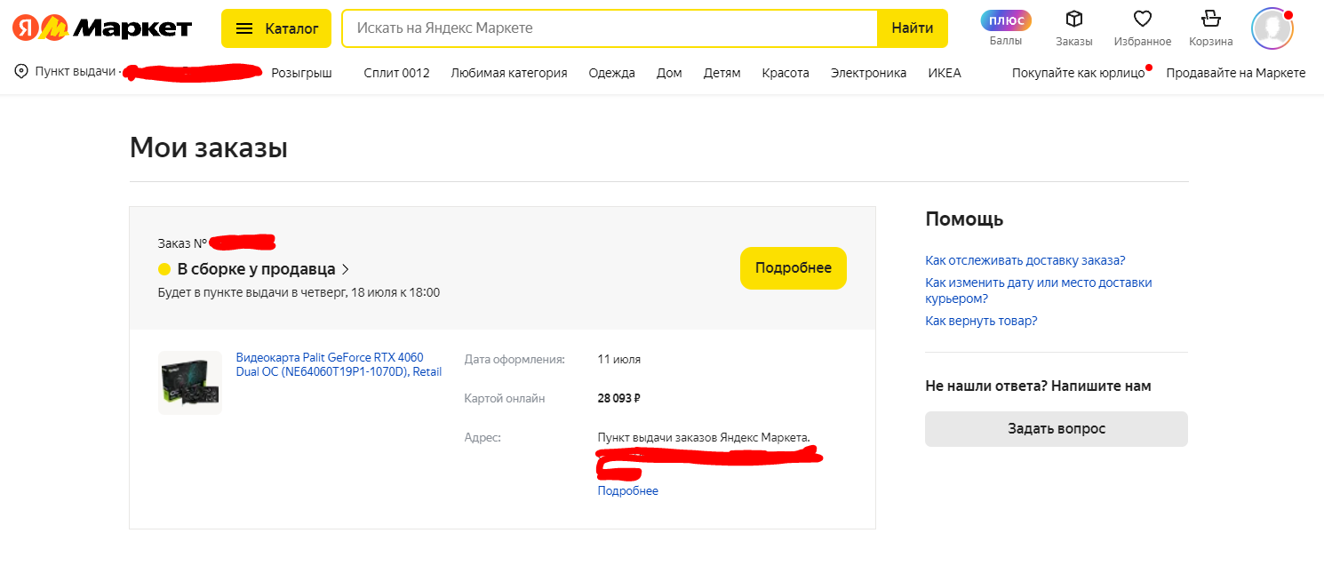This screenshot has width=1324, height=581.
Task: Open the user profile avatar
Action: pos(1272,28)
